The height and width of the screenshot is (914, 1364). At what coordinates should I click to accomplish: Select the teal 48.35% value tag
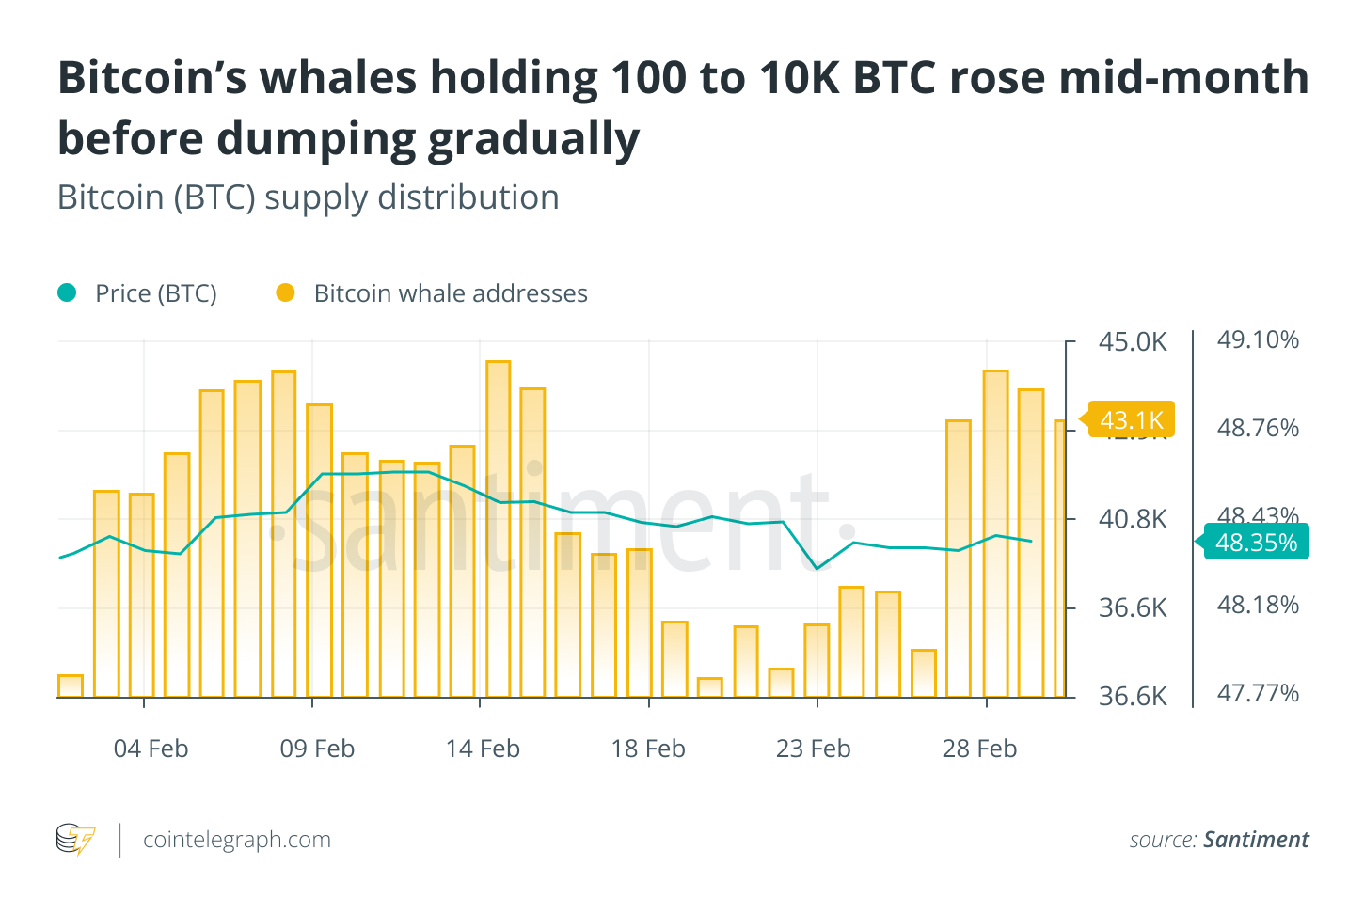pos(1256,542)
